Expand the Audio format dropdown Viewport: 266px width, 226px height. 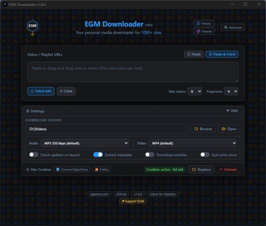coord(85,143)
